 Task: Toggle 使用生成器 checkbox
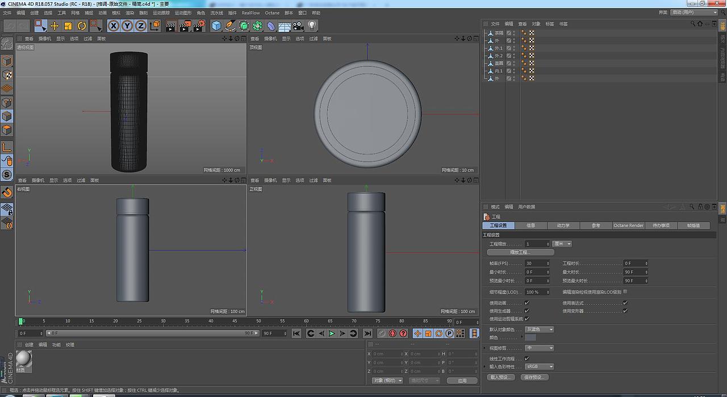coord(527,311)
